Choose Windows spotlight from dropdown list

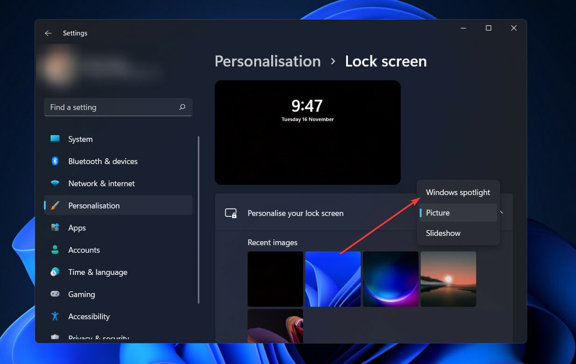click(x=458, y=192)
